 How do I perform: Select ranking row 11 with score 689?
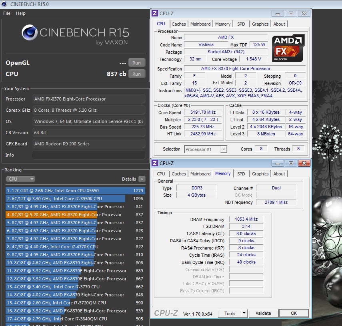click(75, 271)
